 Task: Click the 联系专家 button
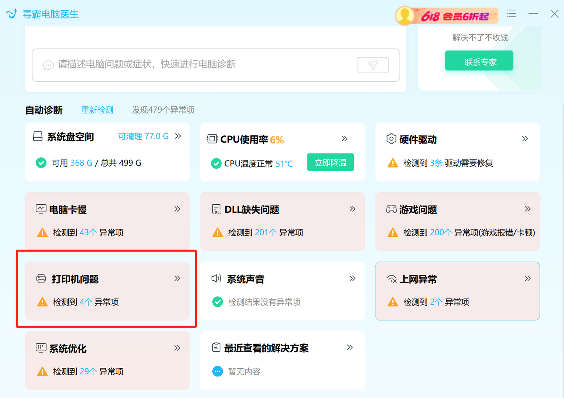(479, 61)
